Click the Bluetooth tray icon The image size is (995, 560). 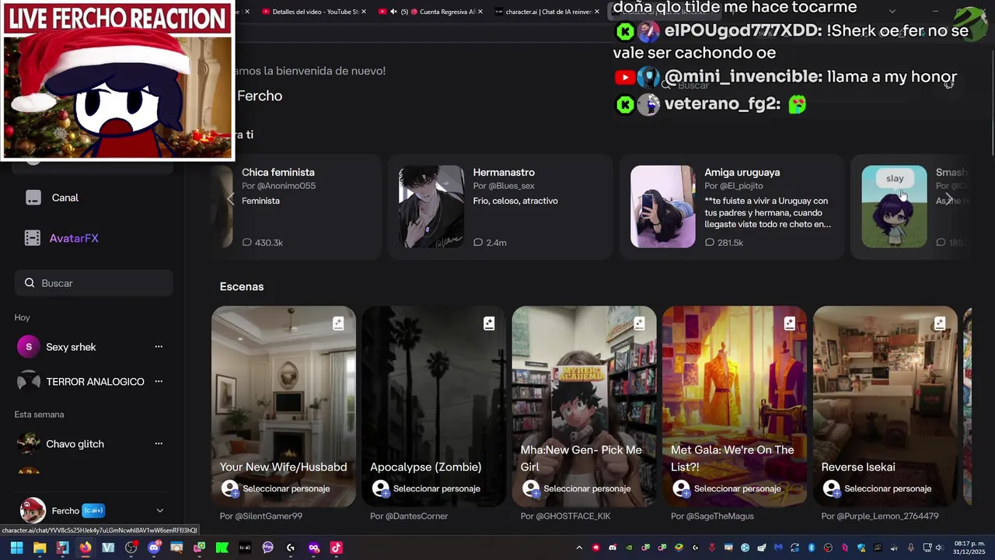[811, 548]
